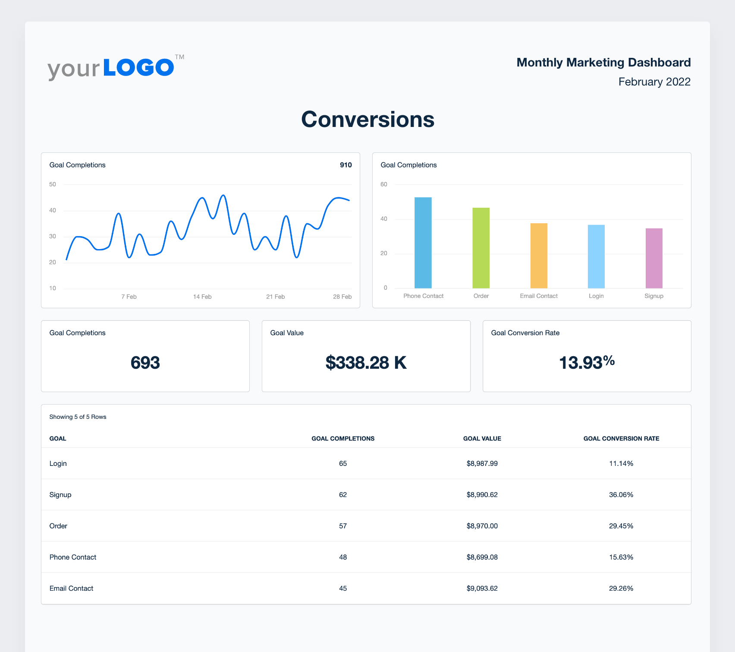735x652 pixels.
Task: Click the Monthly Marketing Dashboard title
Action: coord(603,63)
